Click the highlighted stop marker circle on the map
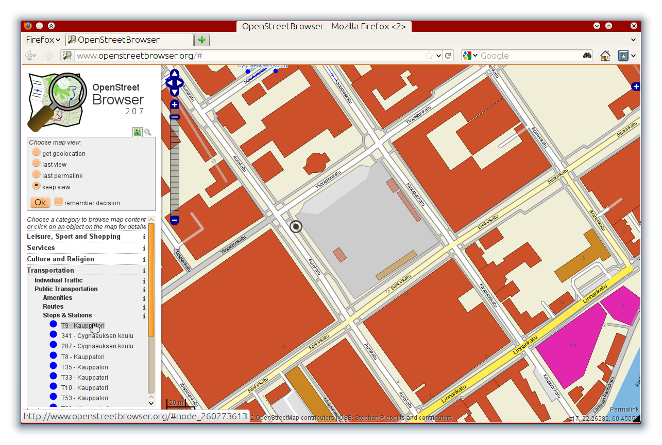Viewport: 662px width, 445px height. [x=296, y=226]
